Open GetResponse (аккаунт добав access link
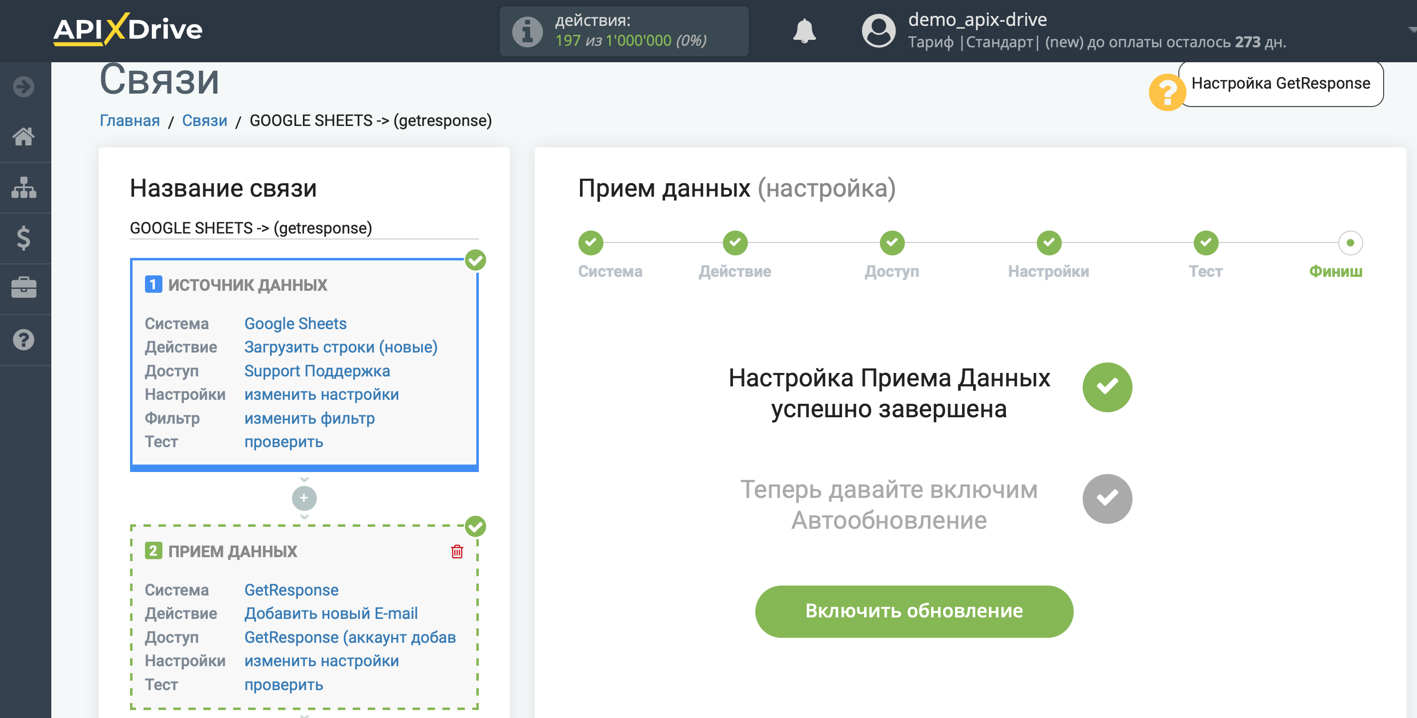 (x=350, y=637)
